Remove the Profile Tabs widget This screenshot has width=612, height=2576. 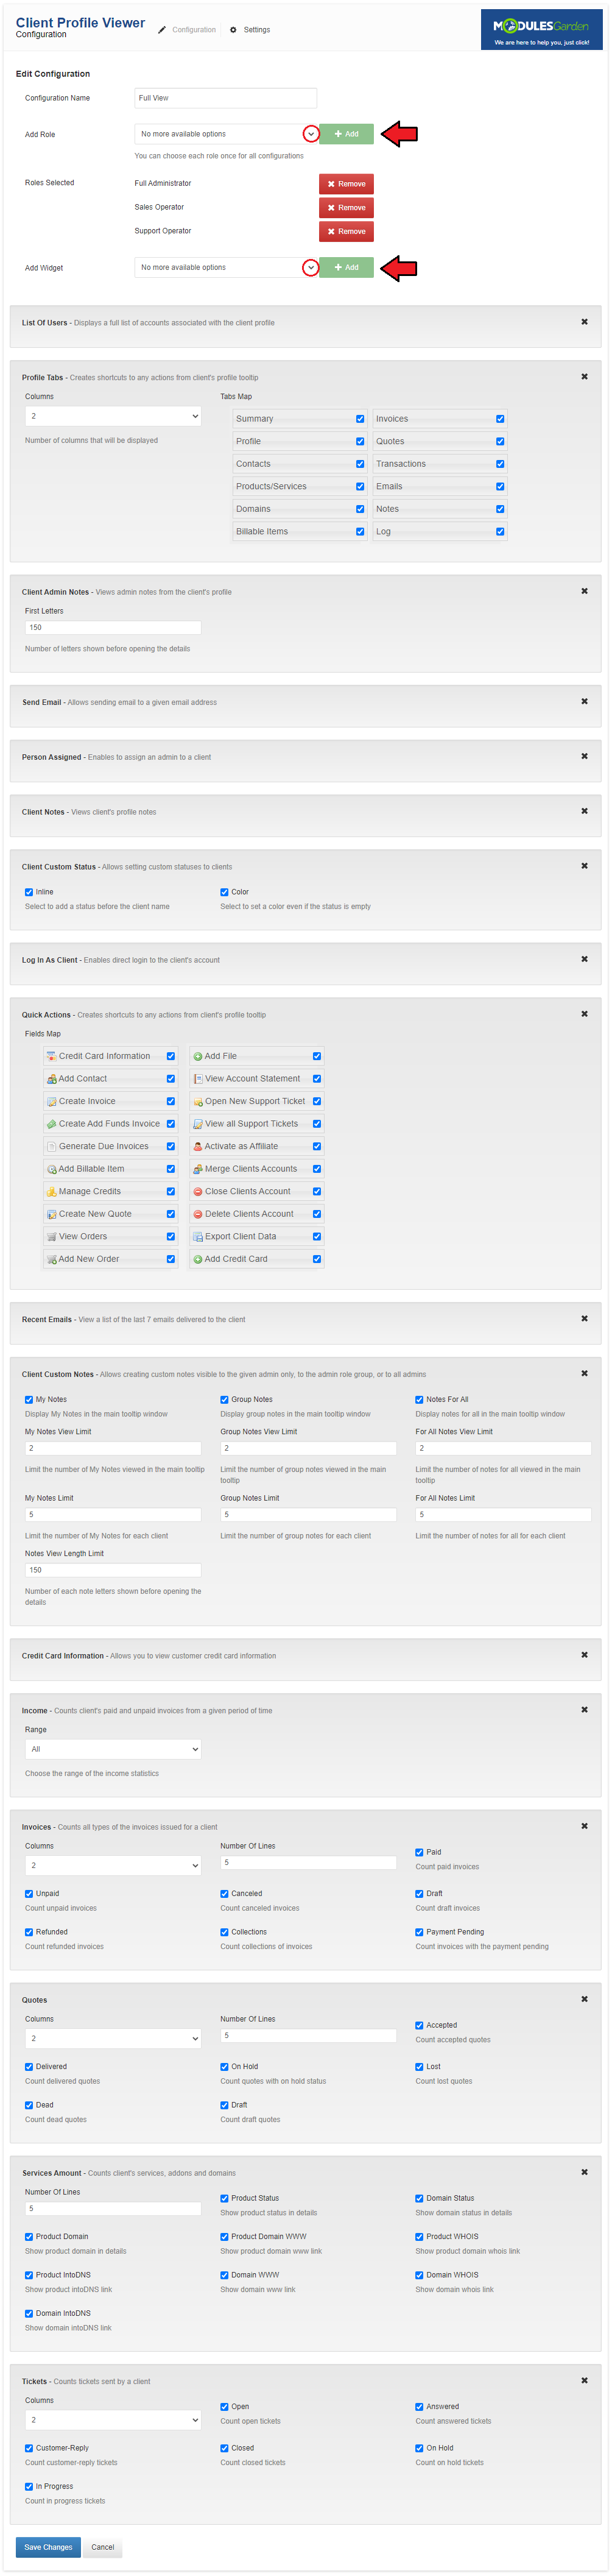(x=584, y=377)
